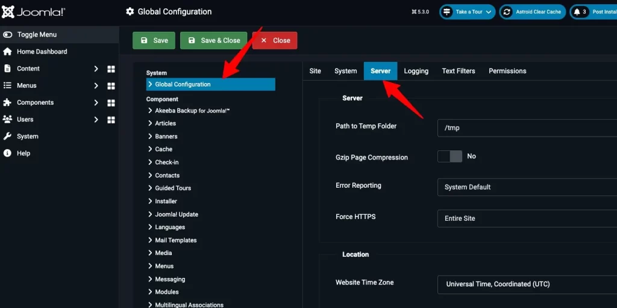
Task: Click the Toggle Menu switch icon
Action: pyautogui.click(x=7, y=34)
